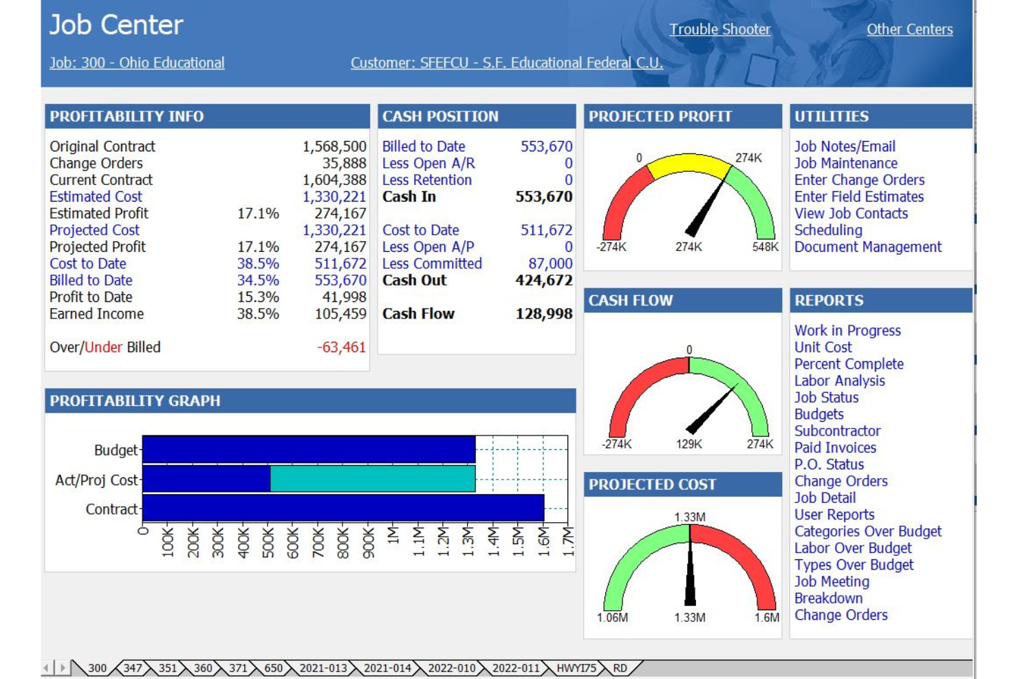
Task: Open the Labor Analysis report
Action: (838, 380)
